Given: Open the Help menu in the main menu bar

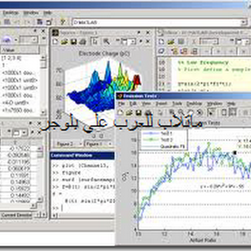Looking at the screenshot, I should pos(48,13).
